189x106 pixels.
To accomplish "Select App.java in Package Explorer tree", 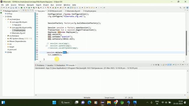I will point(17,25).
